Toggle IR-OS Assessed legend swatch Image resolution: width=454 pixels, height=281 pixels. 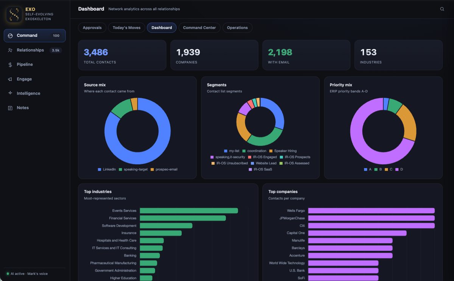click(281, 163)
